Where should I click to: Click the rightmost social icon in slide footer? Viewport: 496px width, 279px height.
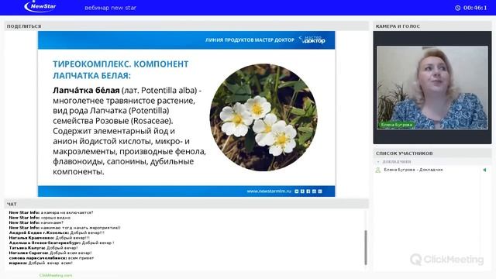point(320,191)
